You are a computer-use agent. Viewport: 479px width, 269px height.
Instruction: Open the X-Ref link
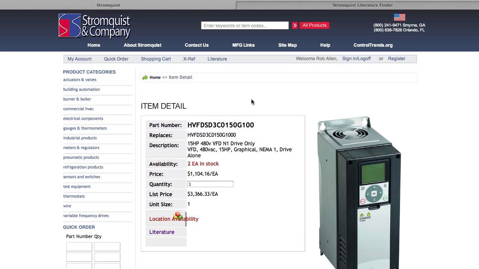(189, 59)
